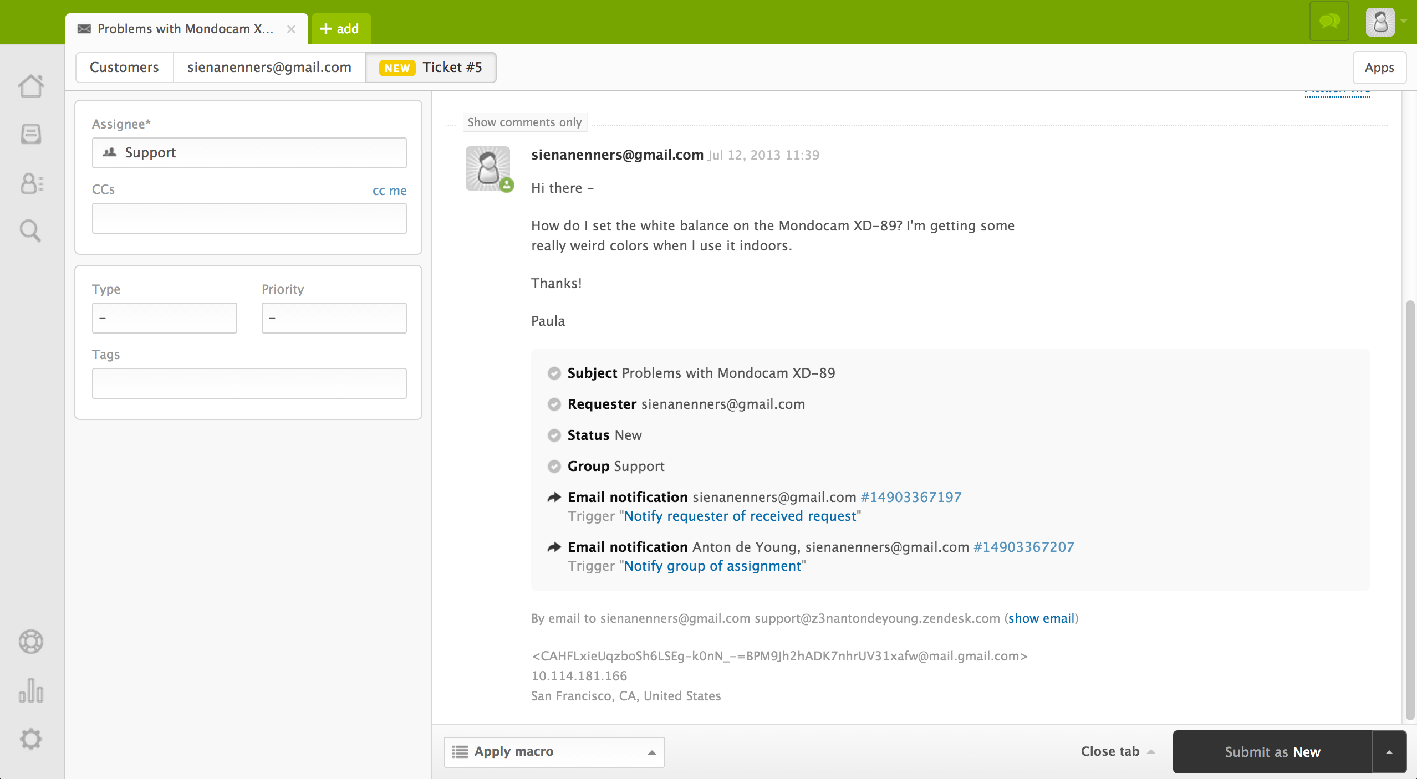
Task: Click the profile avatar in the top bar
Action: (x=1380, y=22)
